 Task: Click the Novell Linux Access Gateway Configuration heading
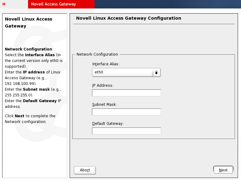[x=128, y=18]
